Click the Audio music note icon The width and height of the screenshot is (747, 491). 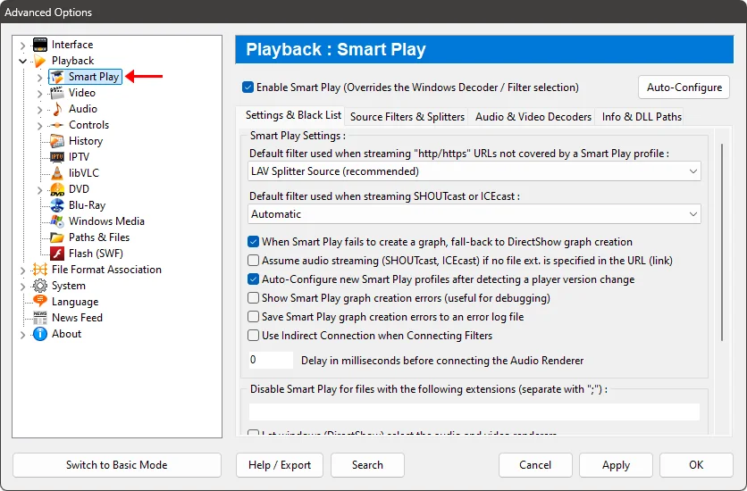tap(57, 109)
